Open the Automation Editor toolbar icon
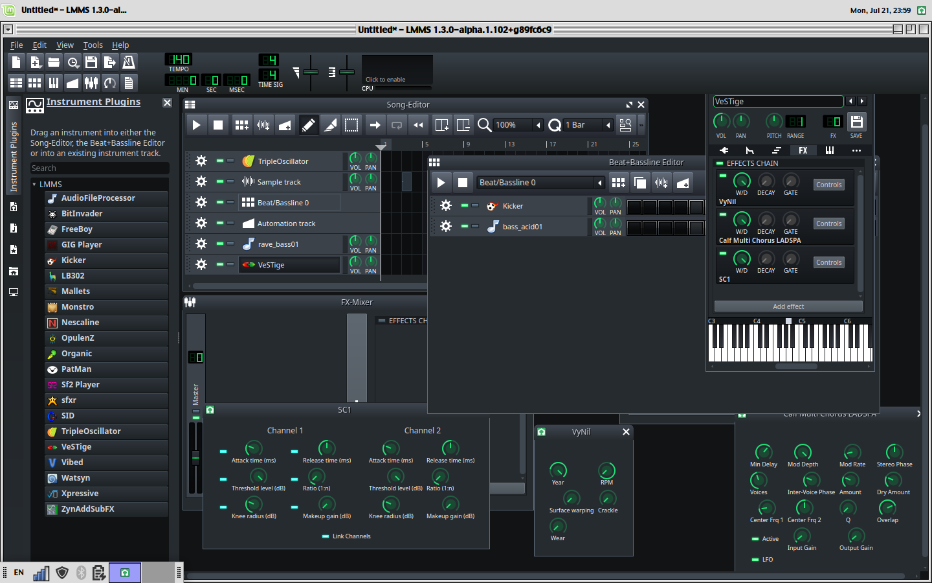The width and height of the screenshot is (932, 583). 72,82
